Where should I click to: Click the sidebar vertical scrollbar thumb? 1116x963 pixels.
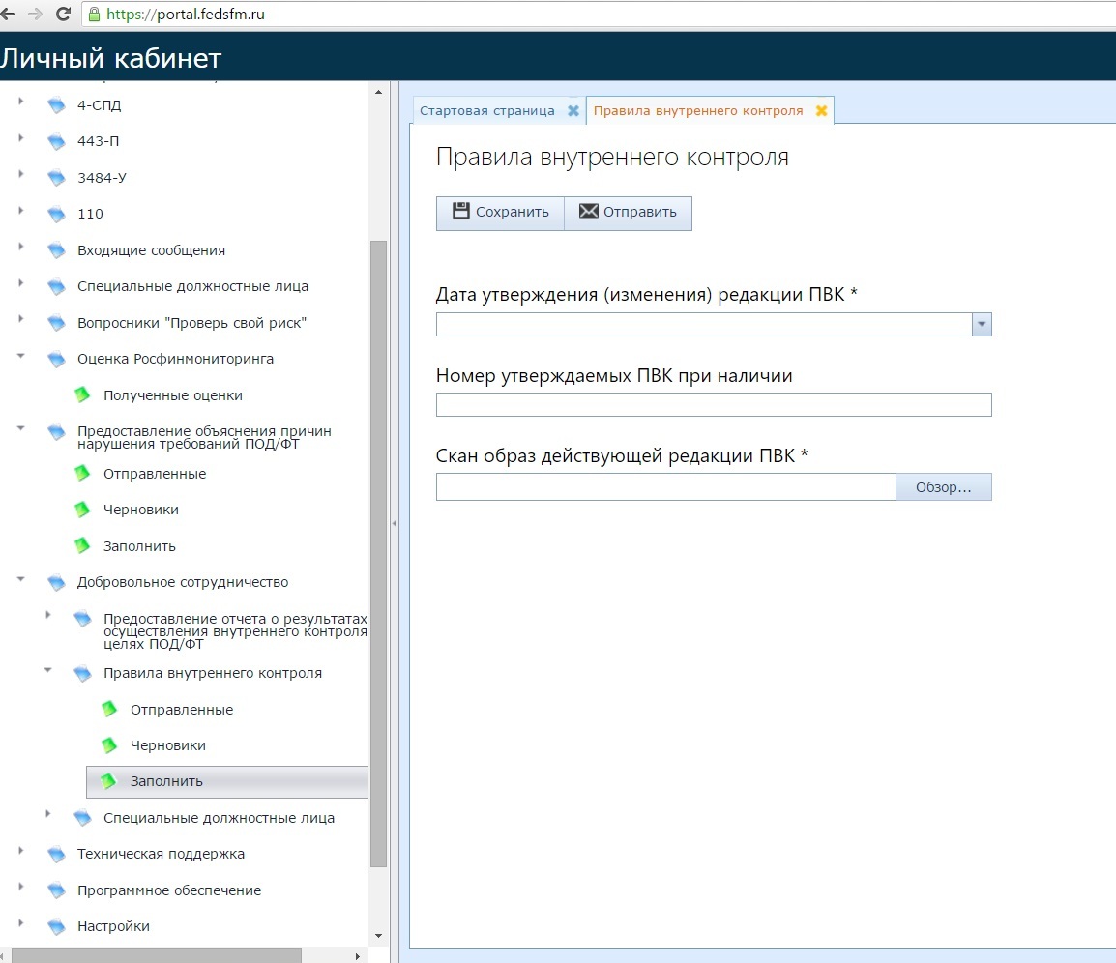coord(379,554)
